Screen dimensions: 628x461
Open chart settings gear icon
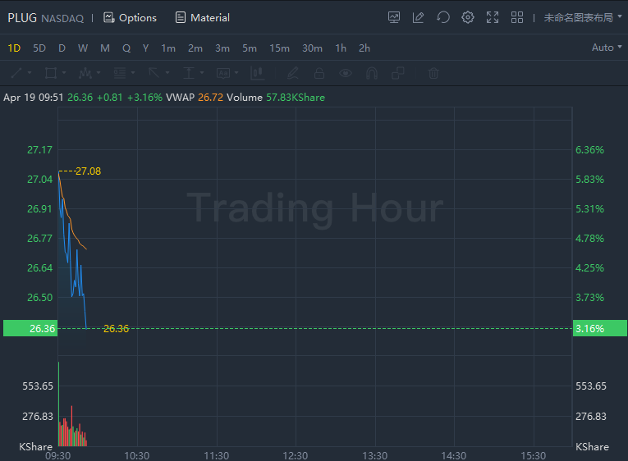tap(468, 17)
